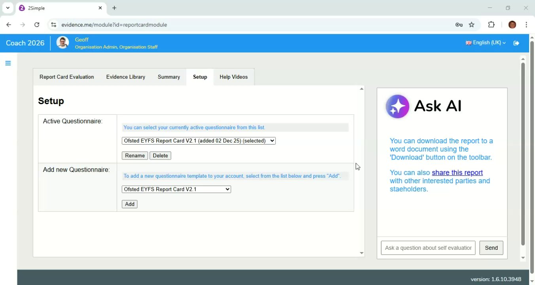Viewport: 535px width, 285px height.
Task: Open the tab search dropdown arrow
Action: point(8,8)
